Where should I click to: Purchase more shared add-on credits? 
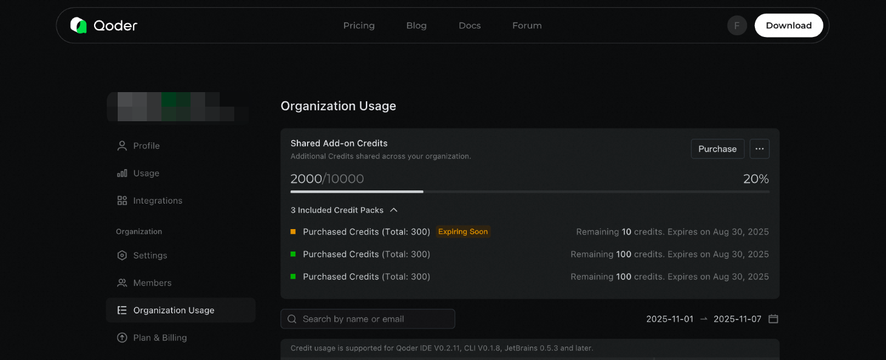point(717,149)
